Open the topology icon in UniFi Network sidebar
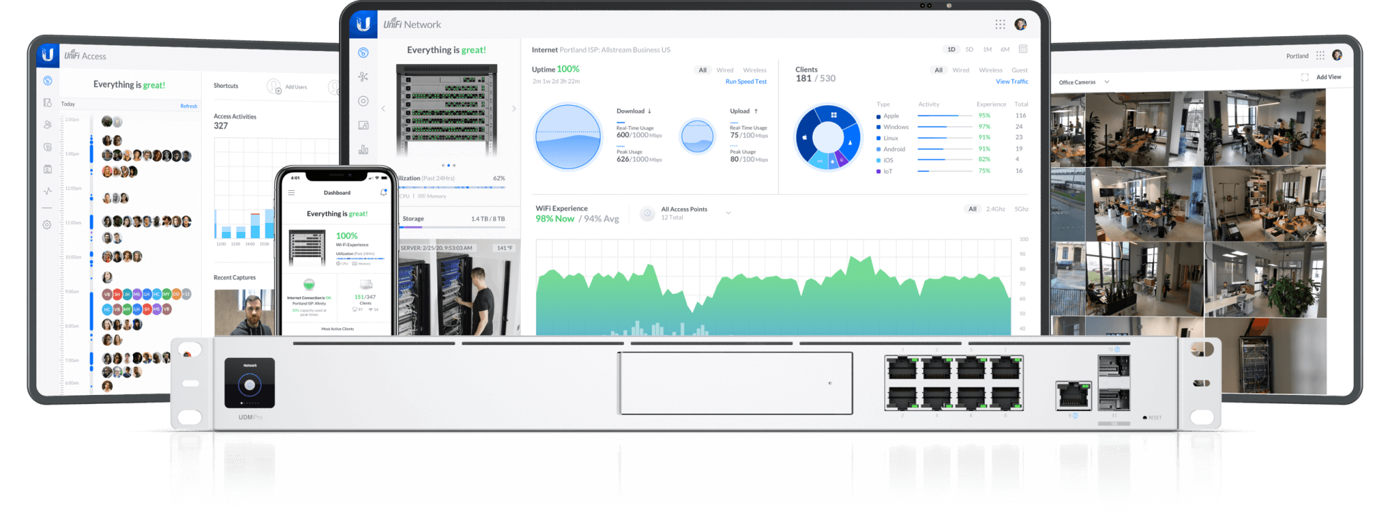This screenshot has width=1390, height=521. pyautogui.click(x=363, y=77)
